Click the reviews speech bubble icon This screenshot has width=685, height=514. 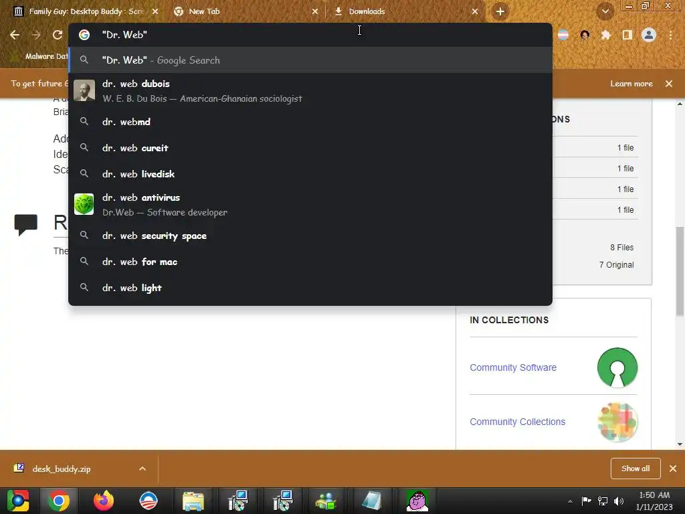click(26, 225)
